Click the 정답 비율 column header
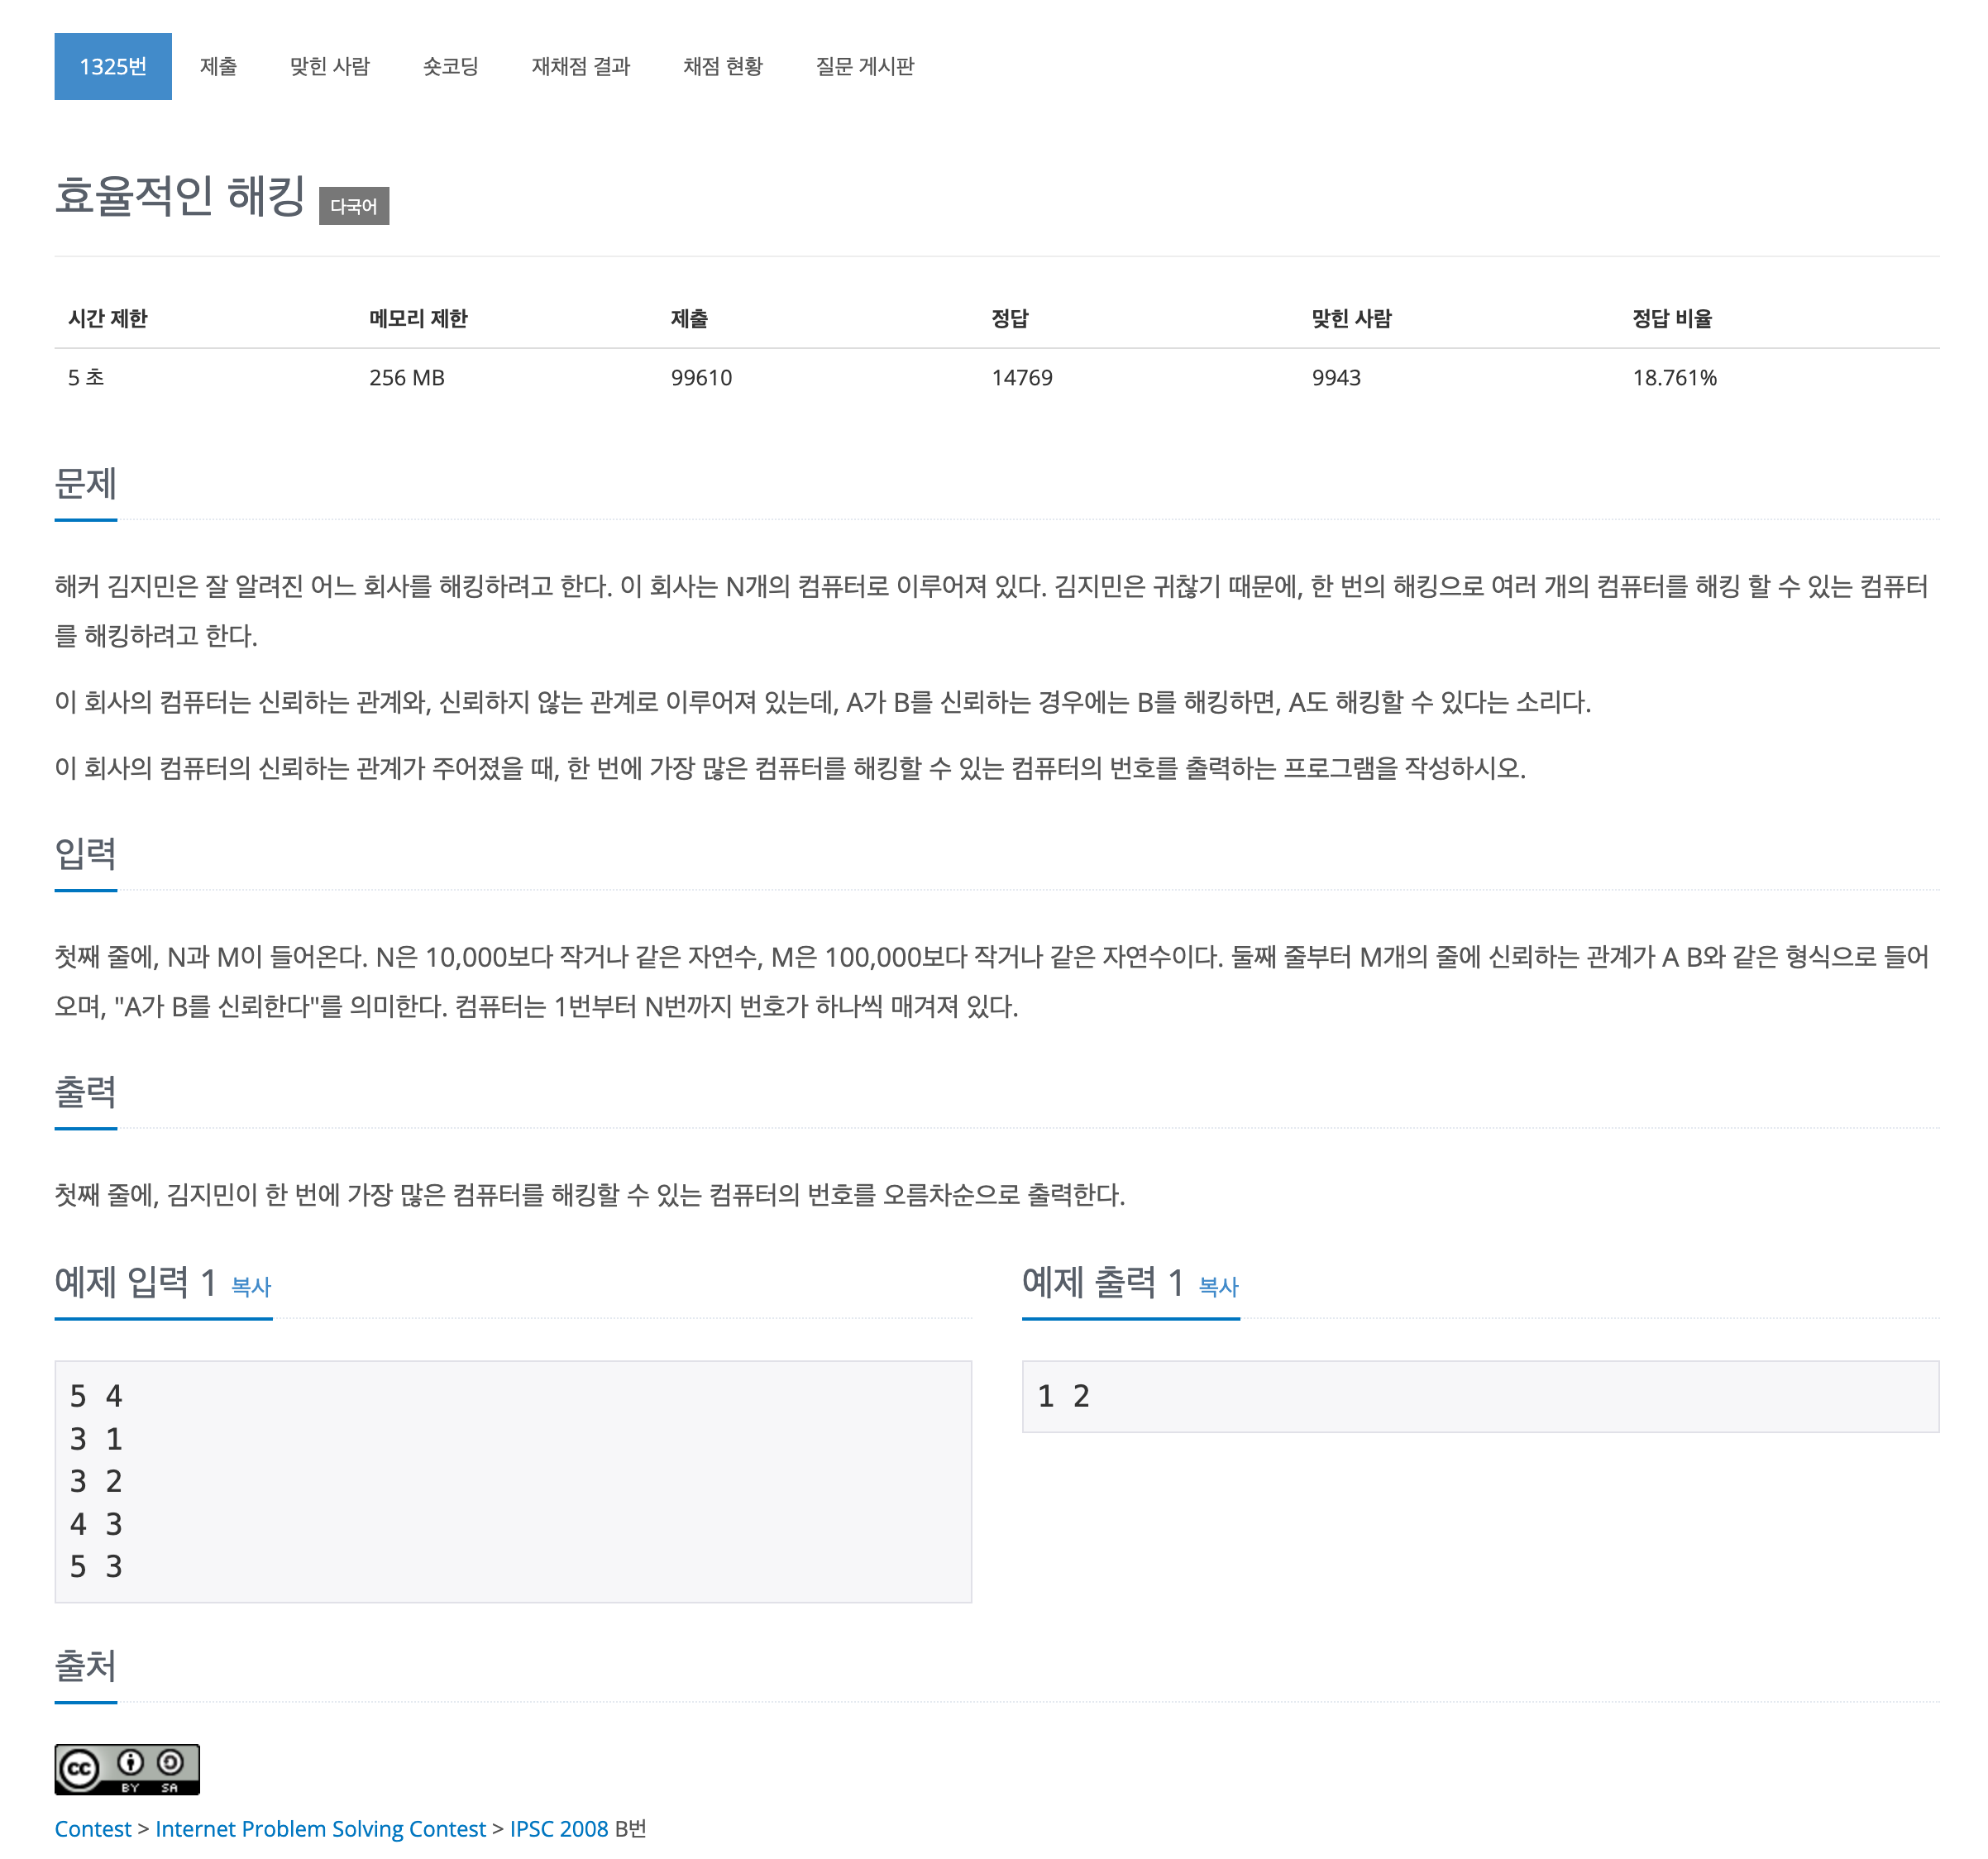This screenshot has width=1988, height=1859. 1672,318
